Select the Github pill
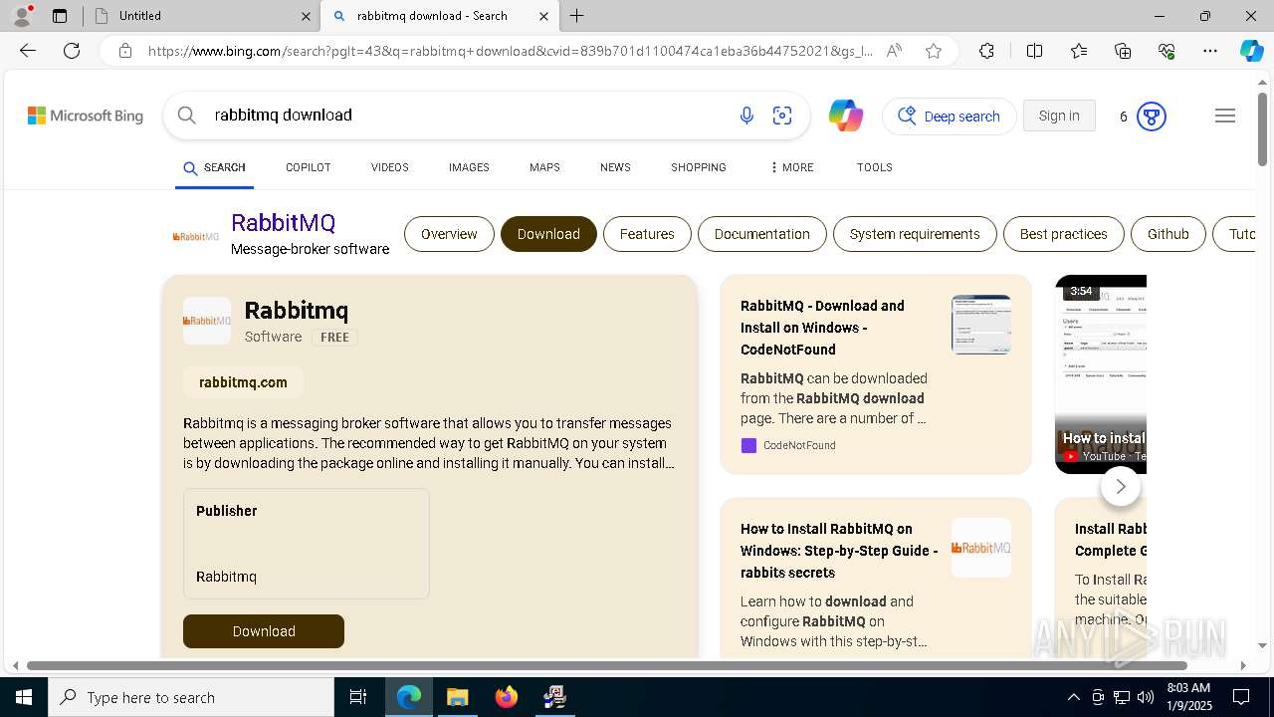Image resolution: width=1274 pixels, height=717 pixels. coord(1168,234)
